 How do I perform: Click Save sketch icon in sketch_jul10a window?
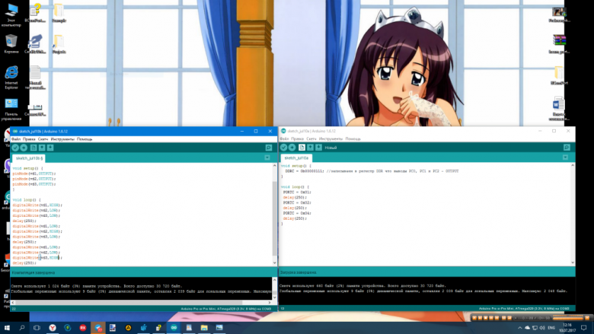pos(318,147)
